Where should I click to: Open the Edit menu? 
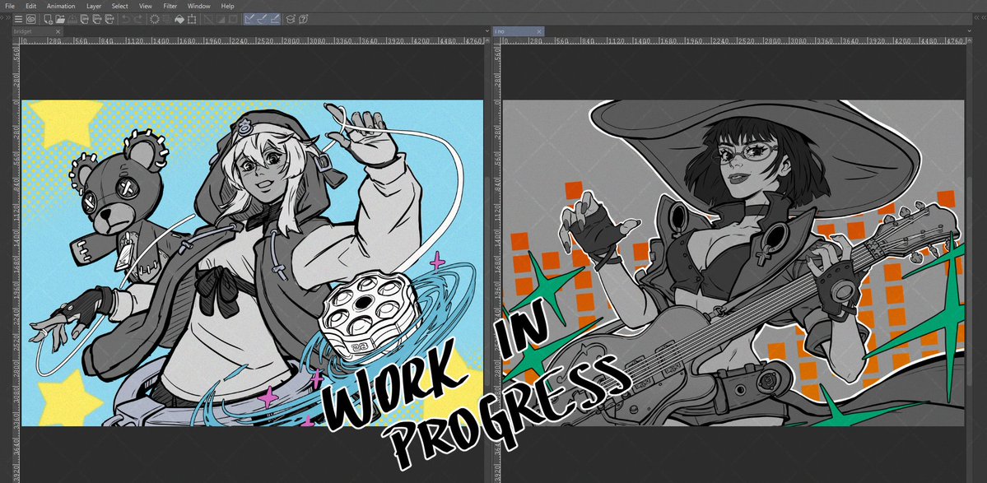click(x=30, y=7)
